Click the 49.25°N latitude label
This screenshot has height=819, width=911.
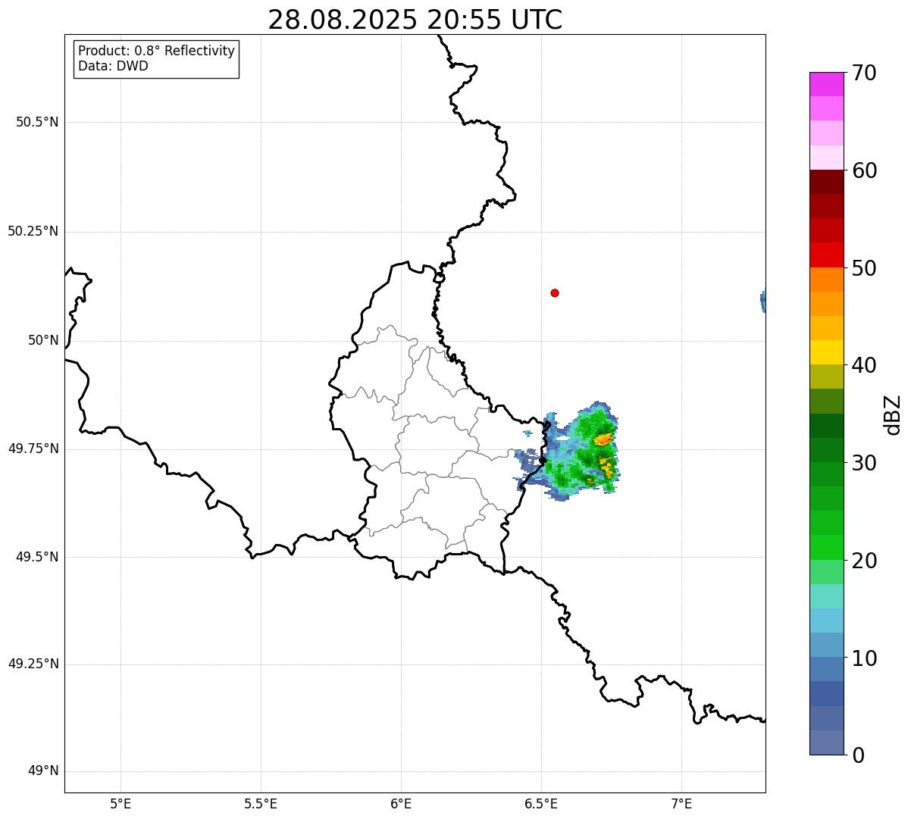coord(33,664)
